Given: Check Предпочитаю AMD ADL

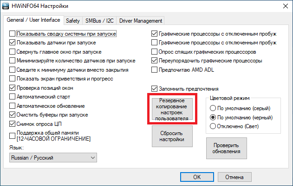Looking at the screenshot, I should click(155, 70).
